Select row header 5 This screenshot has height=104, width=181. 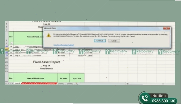pos(7,24)
